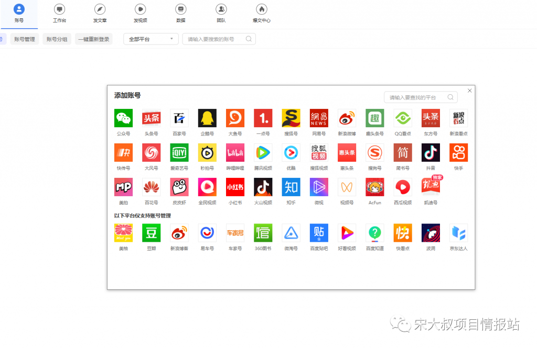537x348 pixels.
Task: Pick the 视频号 platform icon
Action: [347, 187]
